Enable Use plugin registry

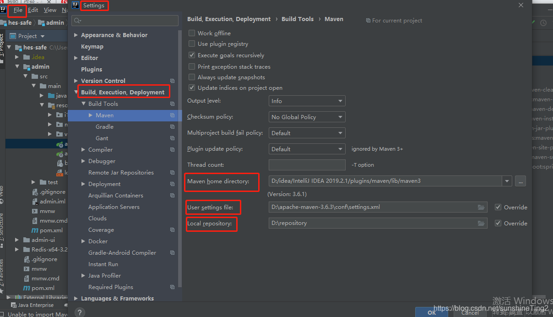(192, 44)
